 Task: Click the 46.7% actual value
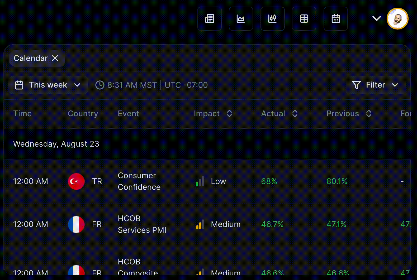click(x=272, y=224)
